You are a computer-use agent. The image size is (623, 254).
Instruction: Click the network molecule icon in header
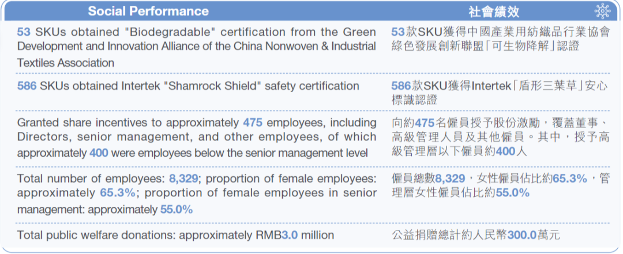pyautogui.click(x=602, y=12)
